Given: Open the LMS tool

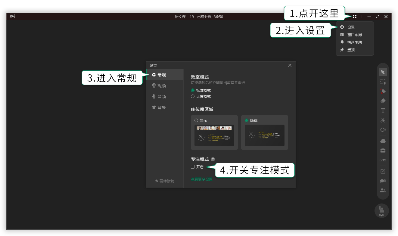Looking at the screenshot, I should point(383,160).
